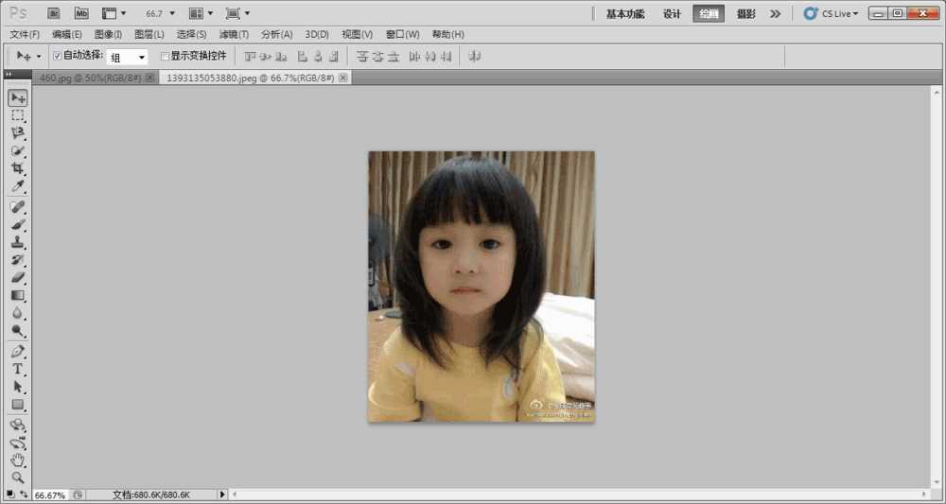Choose the Zoom magnifier tool
Screen dimensions: 946x504
[17, 478]
